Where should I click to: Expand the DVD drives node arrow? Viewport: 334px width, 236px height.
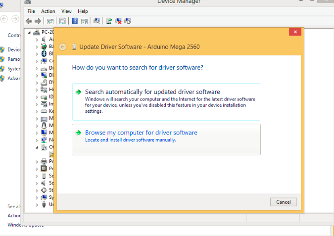pos(37,83)
